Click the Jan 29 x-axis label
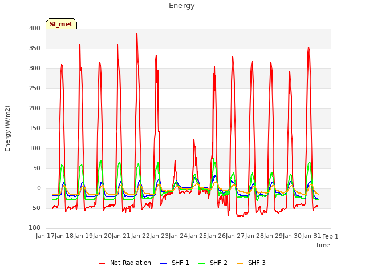 [x=273, y=236]
